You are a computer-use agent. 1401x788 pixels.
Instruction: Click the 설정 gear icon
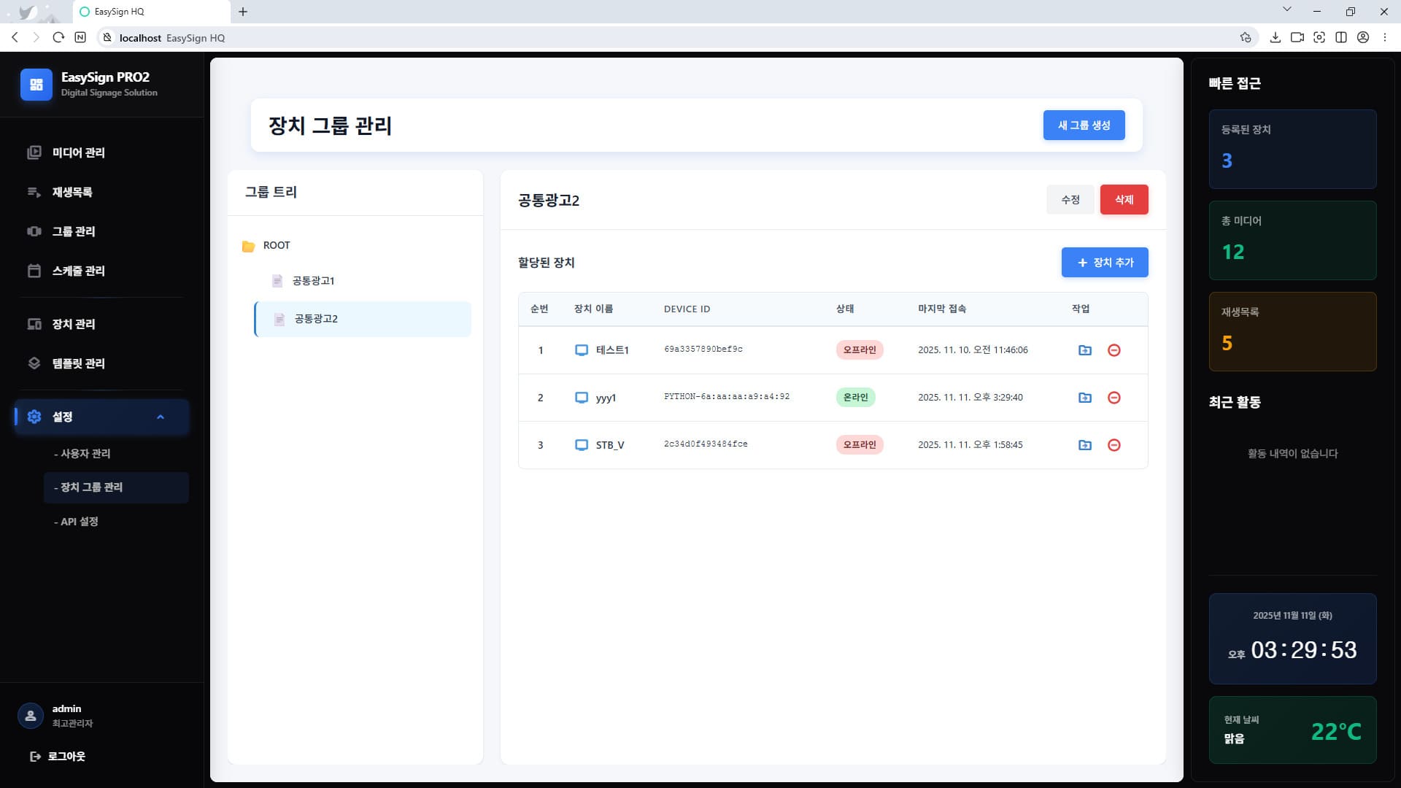34,417
